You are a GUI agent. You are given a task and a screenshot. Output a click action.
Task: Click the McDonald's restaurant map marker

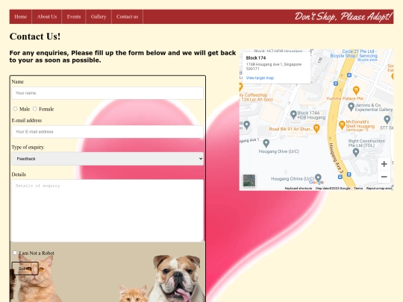[342, 125]
